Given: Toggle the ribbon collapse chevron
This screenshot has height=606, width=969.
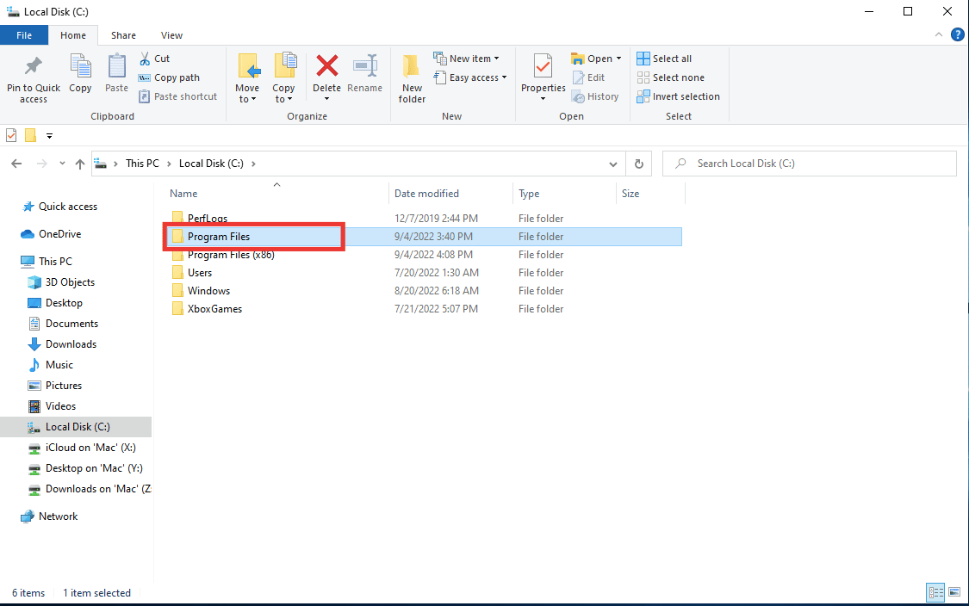Looking at the screenshot, I should 939,34.
